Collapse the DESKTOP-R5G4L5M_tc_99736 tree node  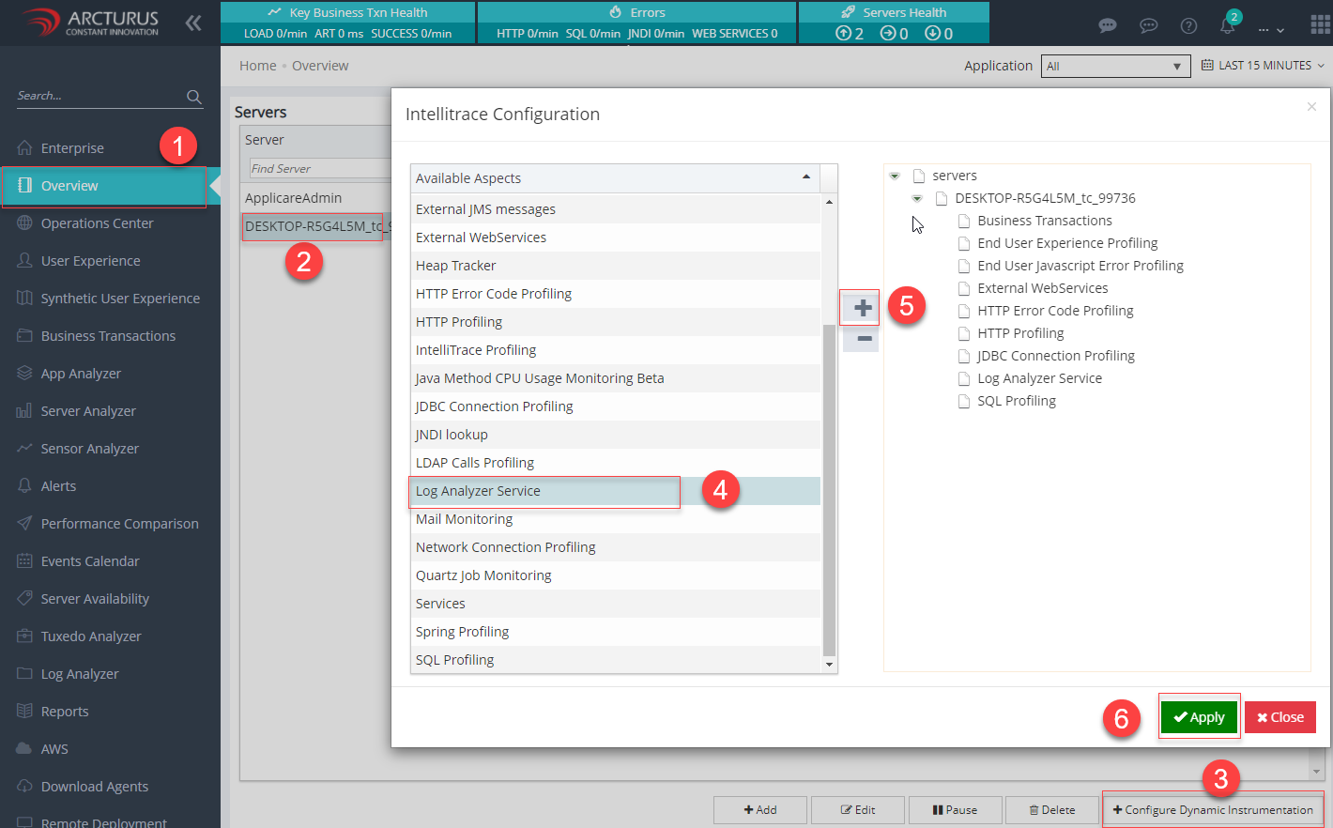[917, 198]
